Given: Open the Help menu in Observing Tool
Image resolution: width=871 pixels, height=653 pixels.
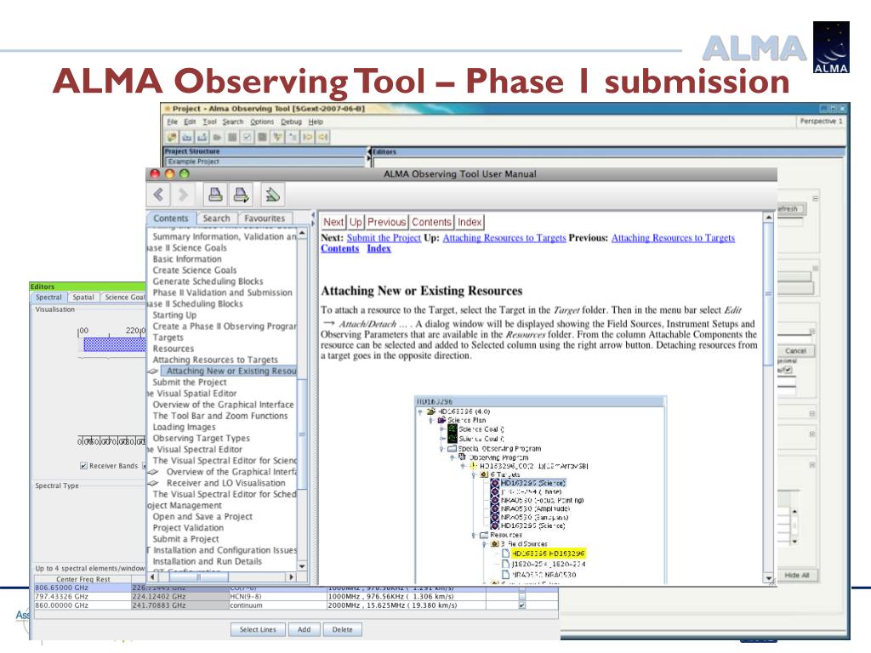Looking at the screenshot, I should point(316,122).
